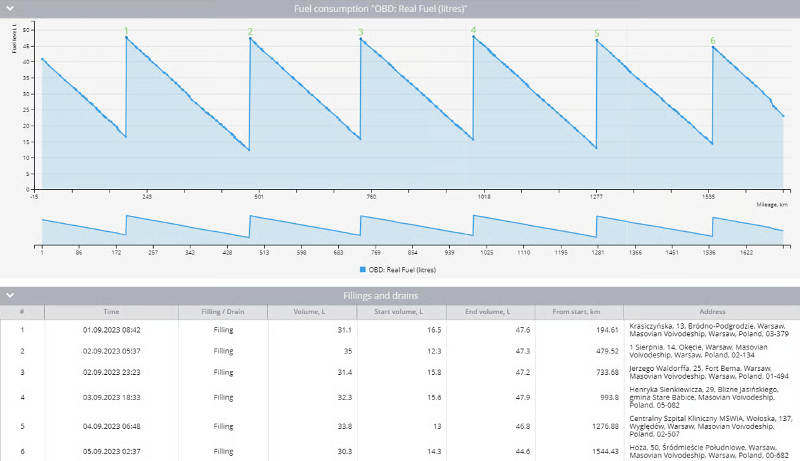
Task: Click the time cell 02.09.2023 23:23
Action: click(112, 372)
